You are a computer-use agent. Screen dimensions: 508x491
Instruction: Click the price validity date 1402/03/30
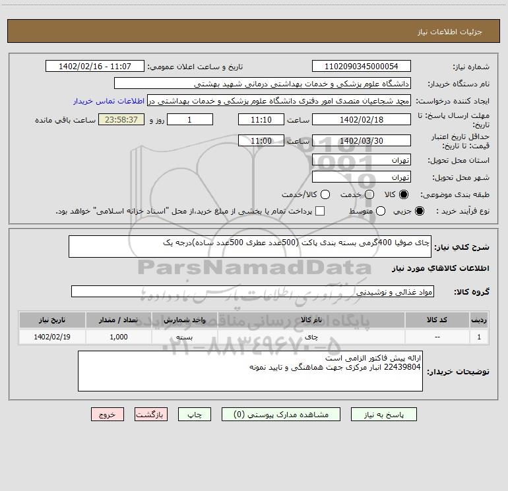coord(362,141)
